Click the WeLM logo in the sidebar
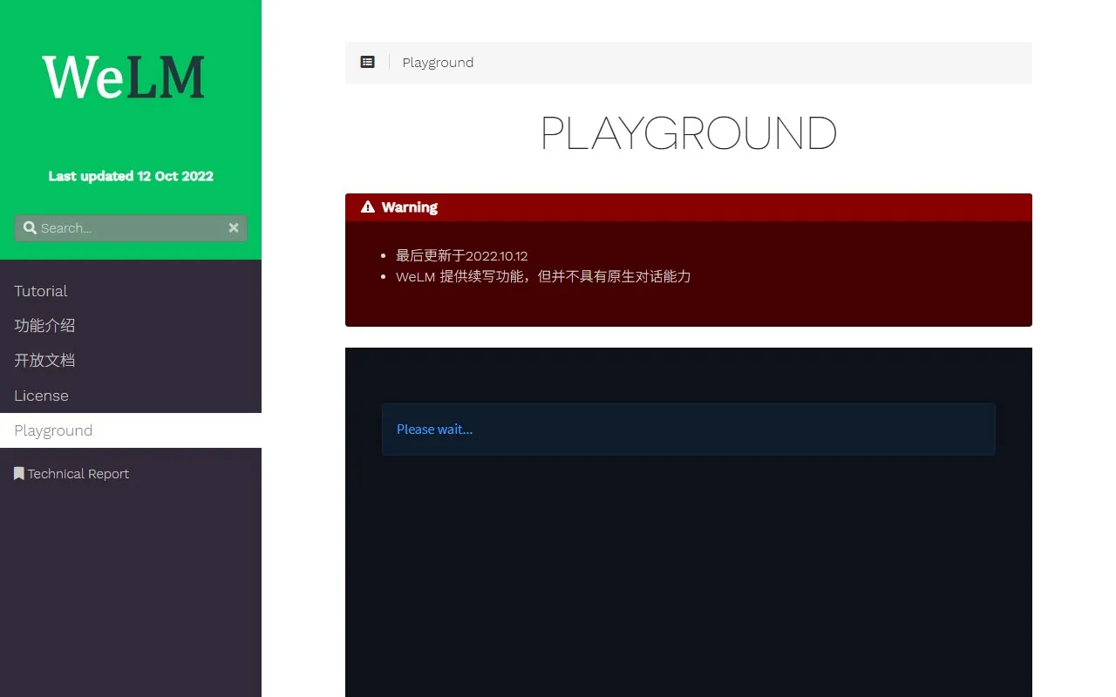The height and width of the screenshot is (697, 1116). (x=124, y=77)
